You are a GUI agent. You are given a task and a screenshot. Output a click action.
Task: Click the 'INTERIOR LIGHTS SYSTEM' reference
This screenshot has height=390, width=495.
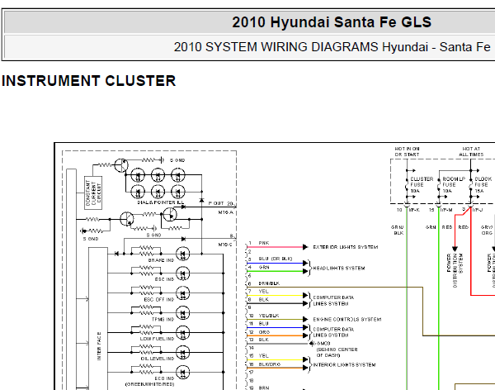pos(344,364)
